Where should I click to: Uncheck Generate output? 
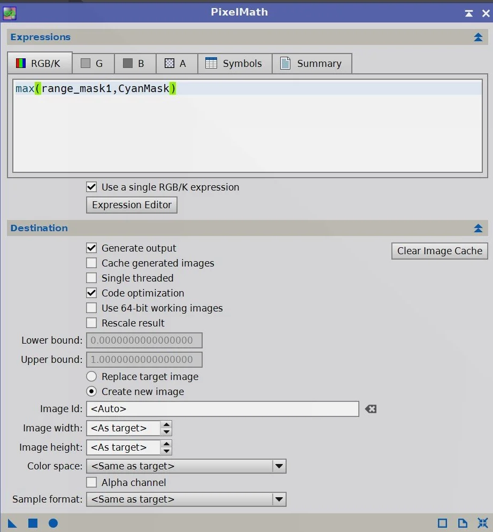coord(91,248)
